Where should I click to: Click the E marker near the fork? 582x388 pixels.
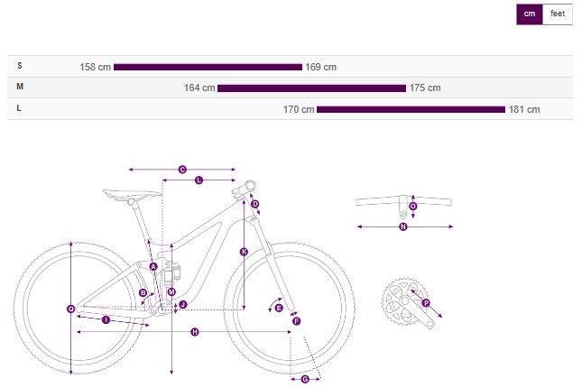coord(279,308)
